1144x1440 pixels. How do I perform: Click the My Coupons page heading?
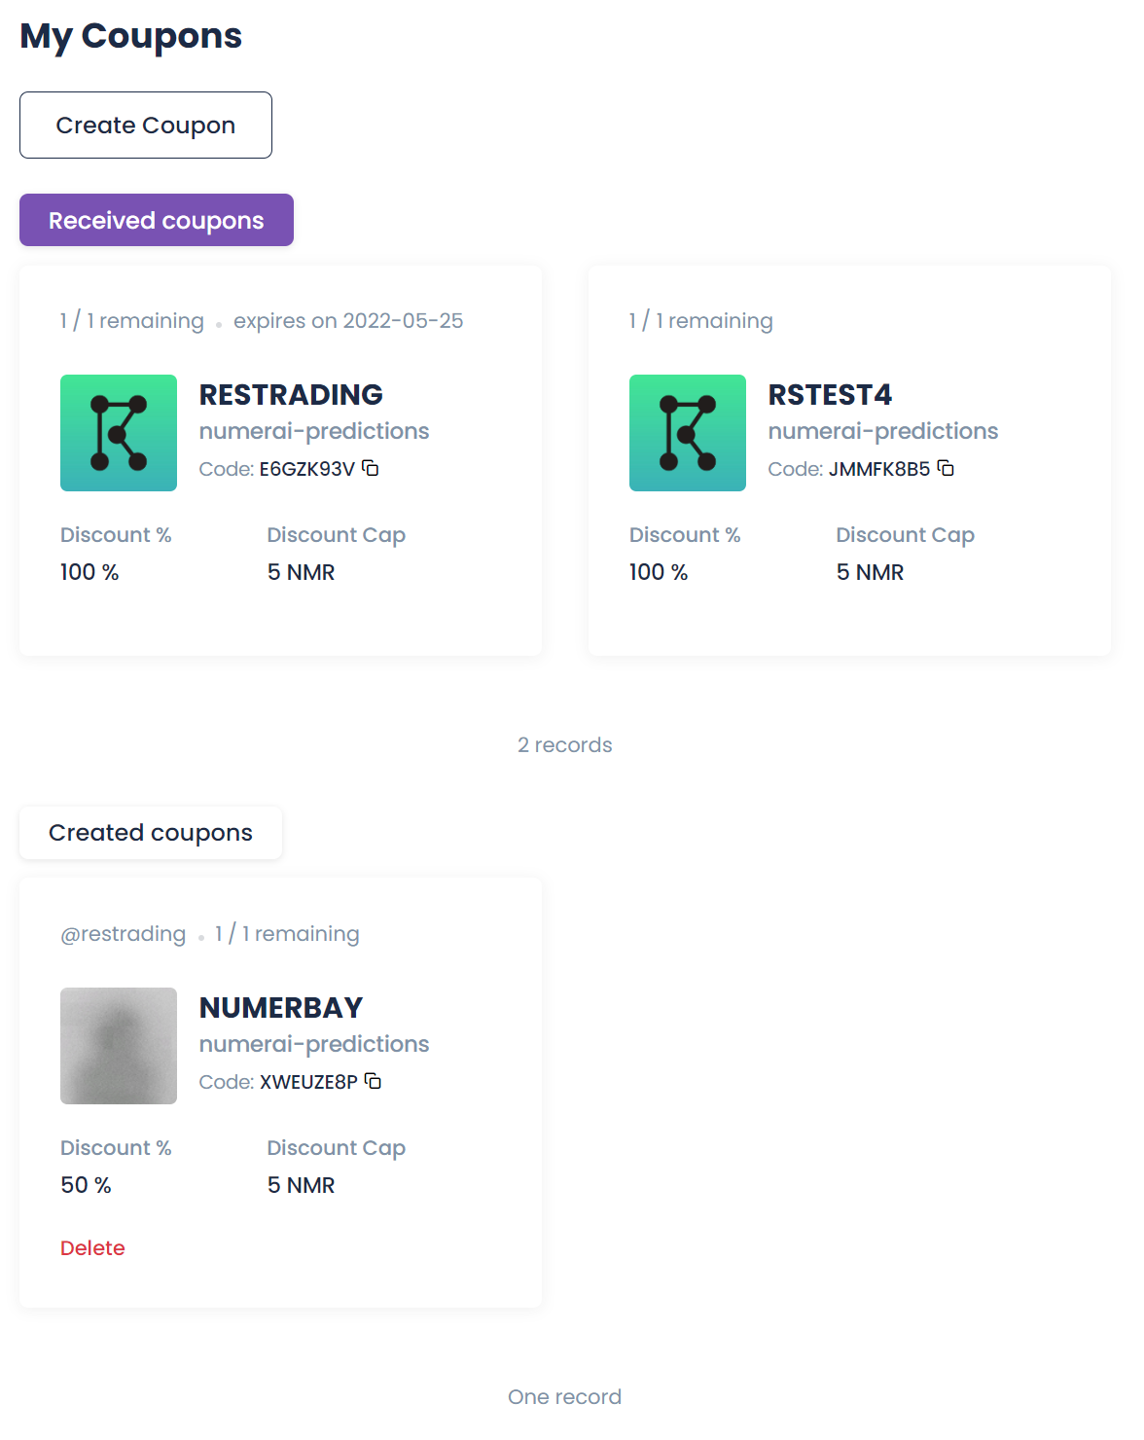[x=131, y=36]
